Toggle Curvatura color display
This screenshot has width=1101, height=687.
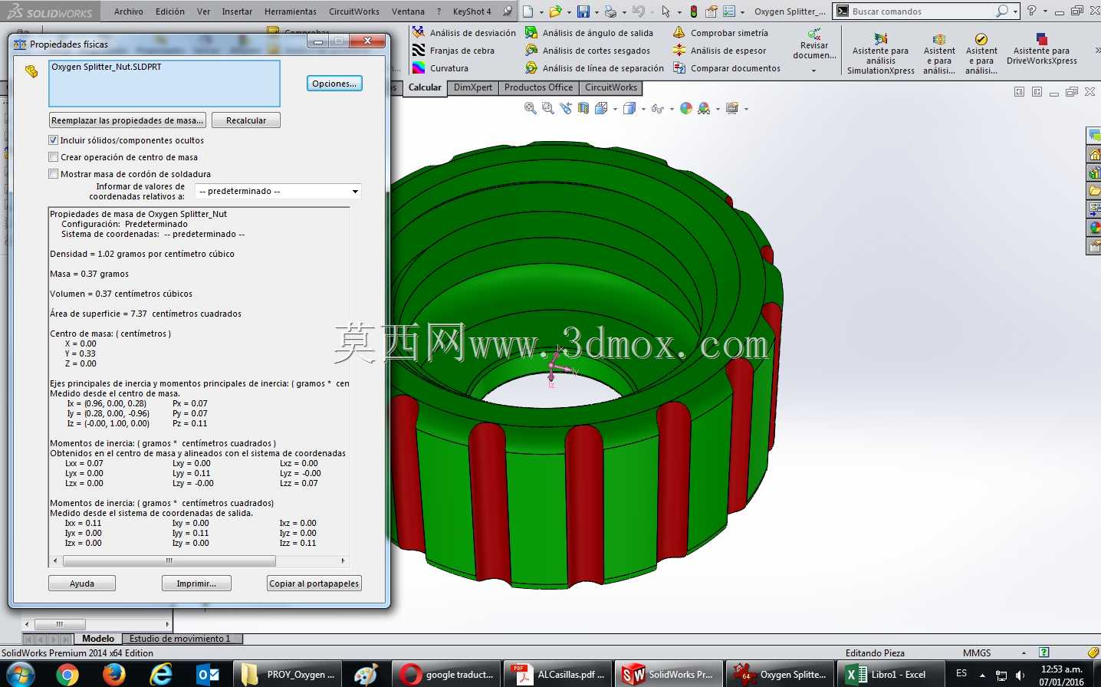pos(440,68)
